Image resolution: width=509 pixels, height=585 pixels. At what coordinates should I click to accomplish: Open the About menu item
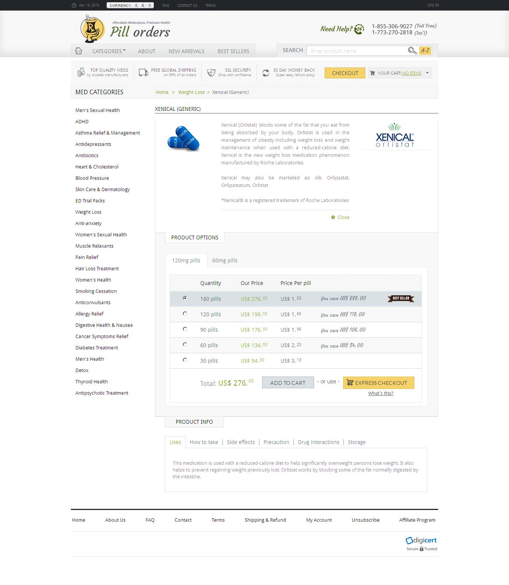coord(147,51)
